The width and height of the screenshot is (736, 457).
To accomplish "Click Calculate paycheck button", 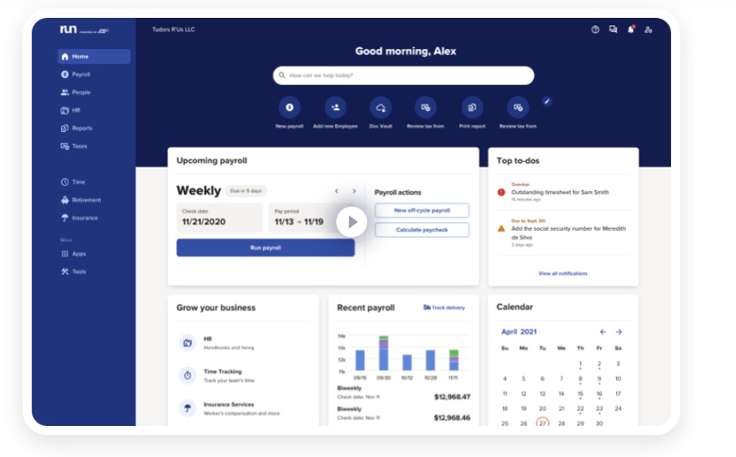I will tap(422, 230).
